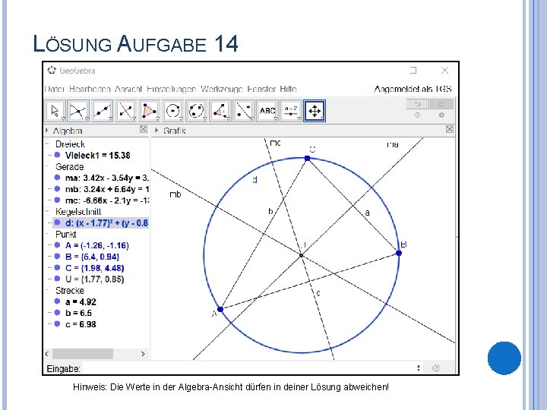Select the Circle with center tool

[x=172, y=111]
